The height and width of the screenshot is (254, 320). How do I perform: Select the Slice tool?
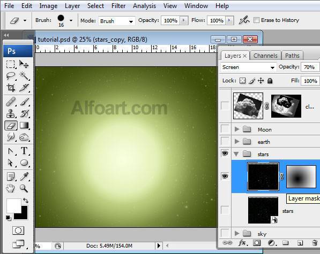(x=24, y=88)
